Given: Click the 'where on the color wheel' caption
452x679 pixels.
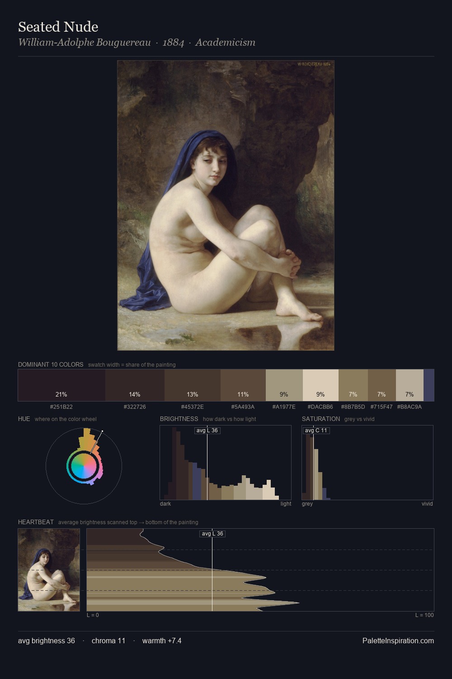Looking at the screenshot, I should pyautogui.click(x=66, y=419).
